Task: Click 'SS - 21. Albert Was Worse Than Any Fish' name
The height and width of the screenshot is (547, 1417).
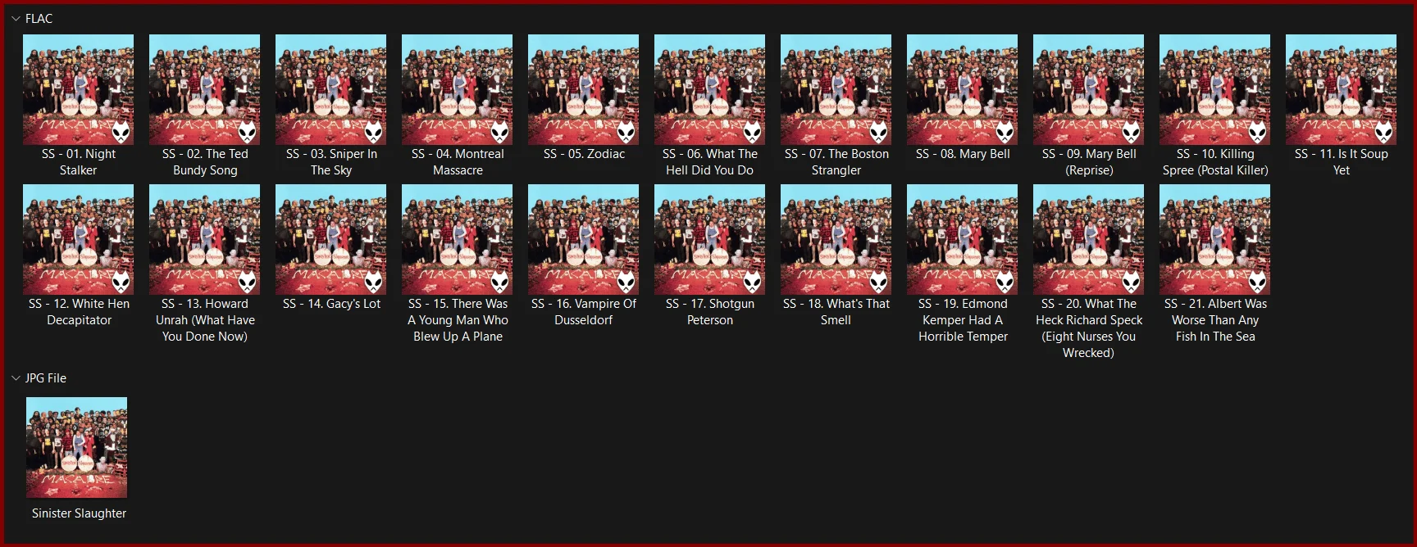Action: pyautogui.click(x=1215, y=320)
